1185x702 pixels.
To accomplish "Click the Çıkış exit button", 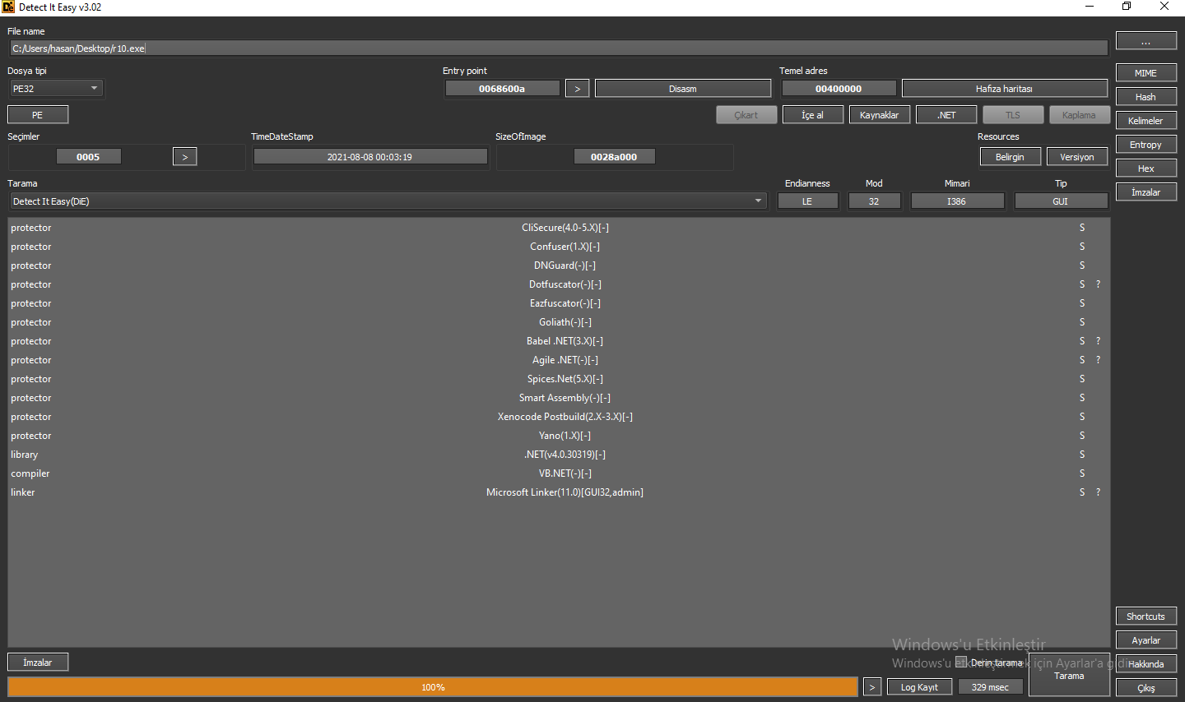I will click(x=1146, y=688).
